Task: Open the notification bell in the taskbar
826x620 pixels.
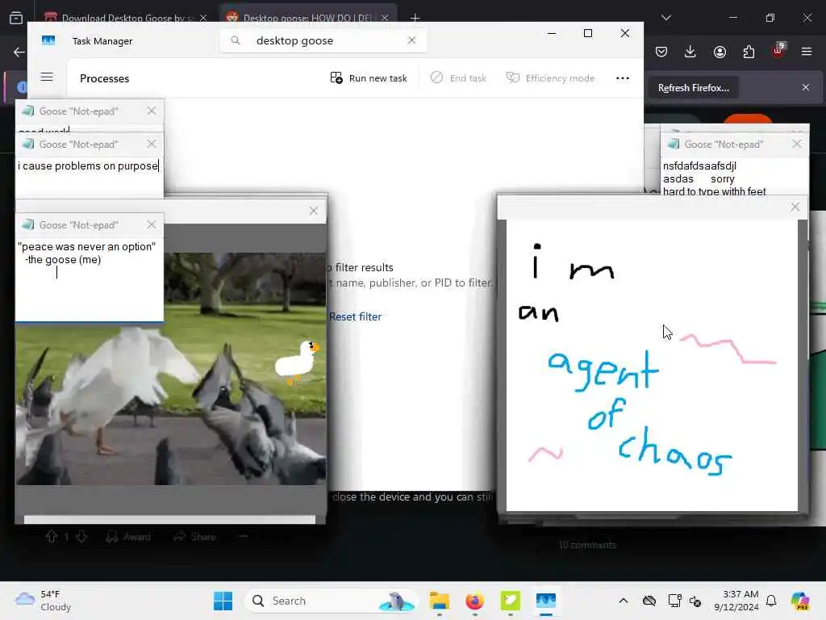Action: coord(771,601)
